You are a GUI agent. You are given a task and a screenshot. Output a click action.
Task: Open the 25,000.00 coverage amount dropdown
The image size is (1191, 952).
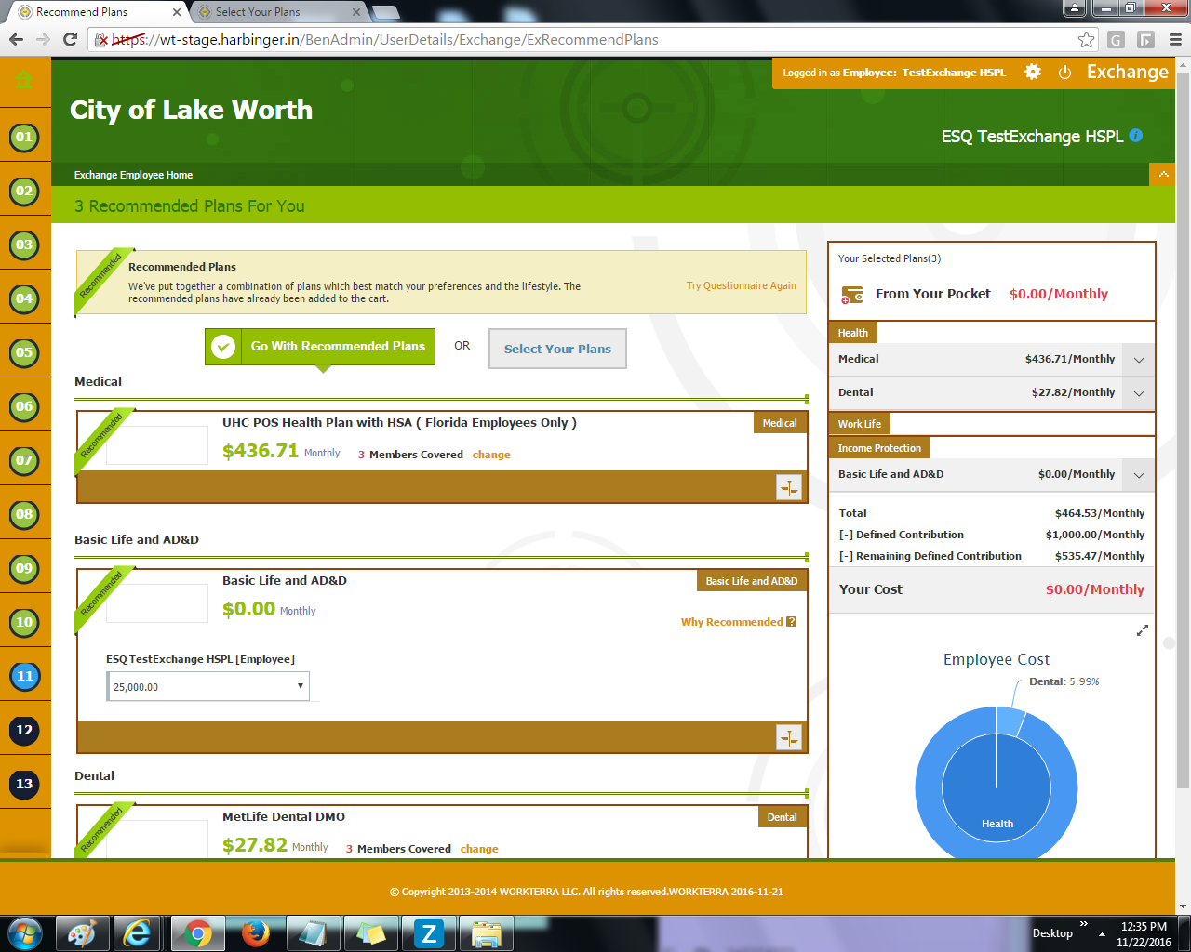click(x=208, y=687)
